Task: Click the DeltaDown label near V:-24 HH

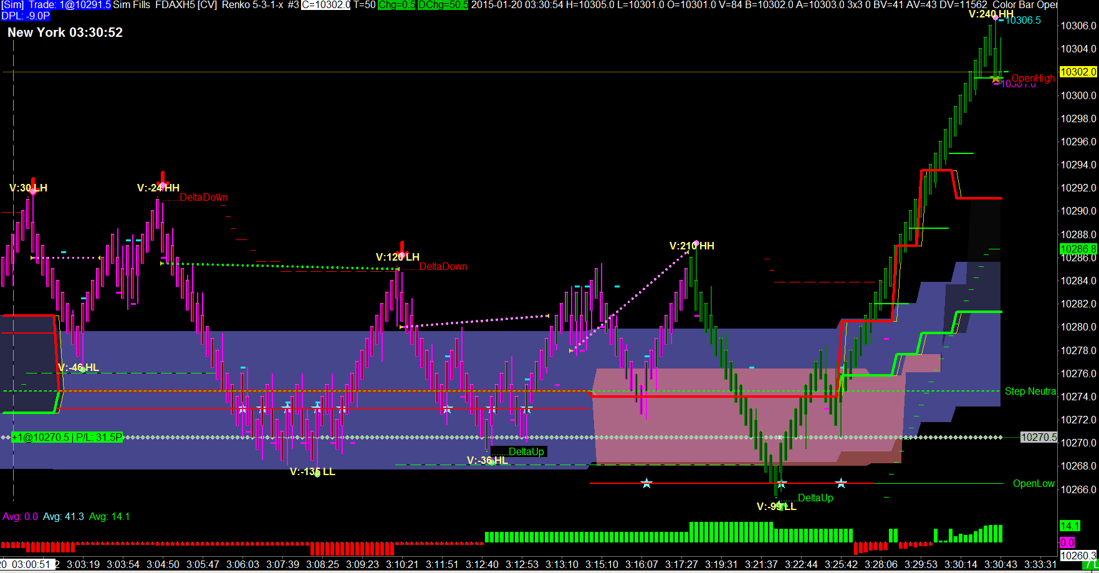Action: [x=204, y=197]
